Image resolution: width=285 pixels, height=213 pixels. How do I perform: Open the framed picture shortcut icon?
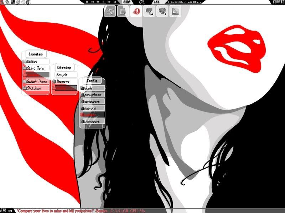pyautogui.click(x=175, y=11)
